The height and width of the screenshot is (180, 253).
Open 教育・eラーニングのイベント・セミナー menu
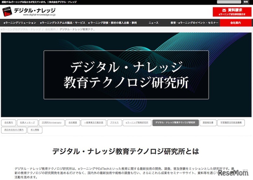194,23
